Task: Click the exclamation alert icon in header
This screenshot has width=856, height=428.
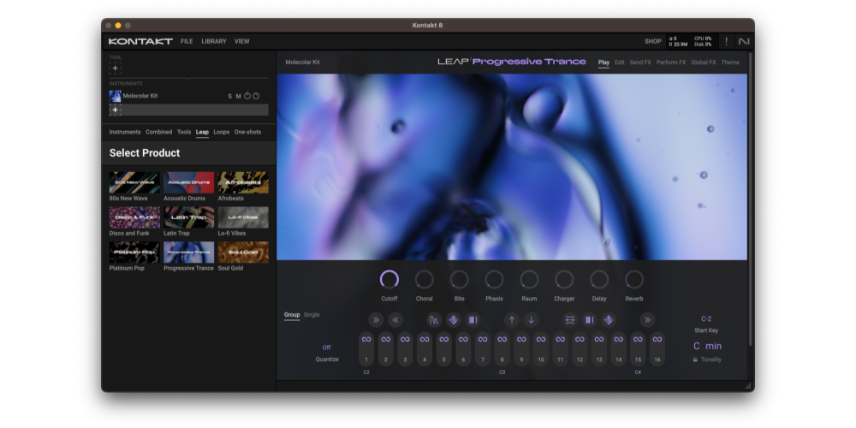Action: pos(726,41)
